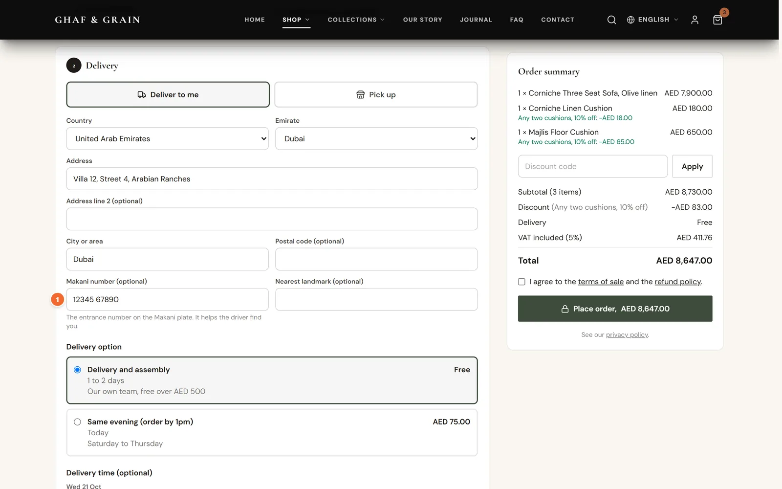782x489 pixels.
Task: Go to the Home menu item
Action: point(255,20)
